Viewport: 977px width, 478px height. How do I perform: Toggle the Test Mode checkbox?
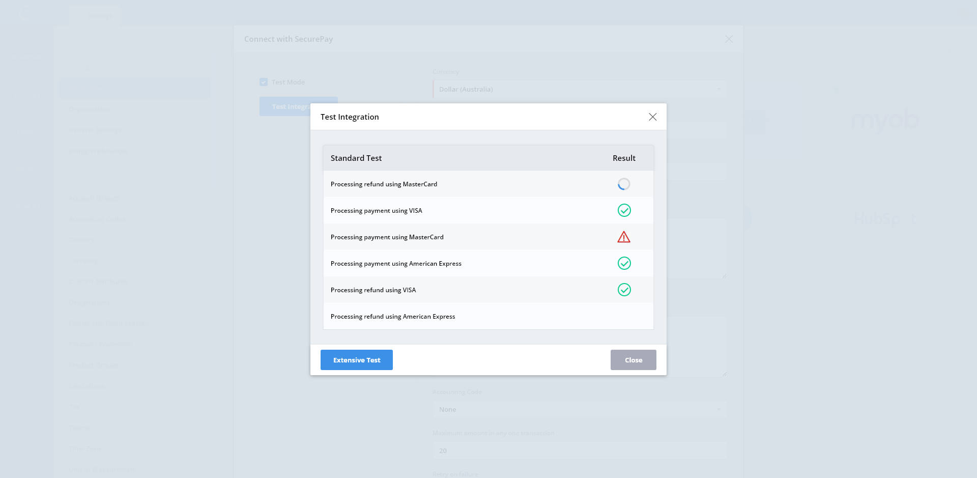point(264,82)
